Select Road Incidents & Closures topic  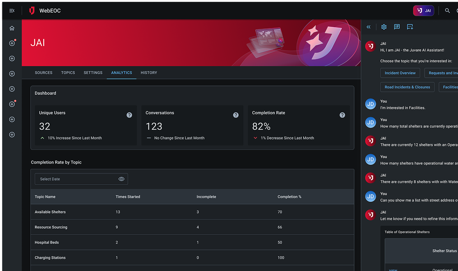407,87
